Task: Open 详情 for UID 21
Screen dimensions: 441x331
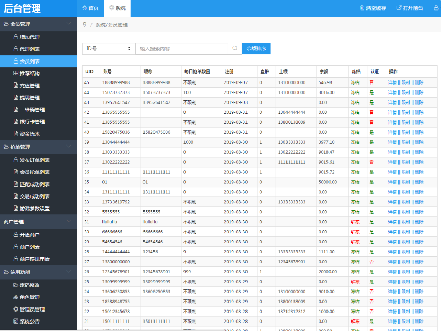Action: click(392, 322)
